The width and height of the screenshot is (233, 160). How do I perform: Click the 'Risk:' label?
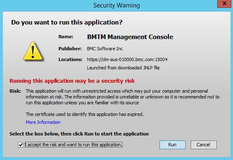(x=15, y=91)
